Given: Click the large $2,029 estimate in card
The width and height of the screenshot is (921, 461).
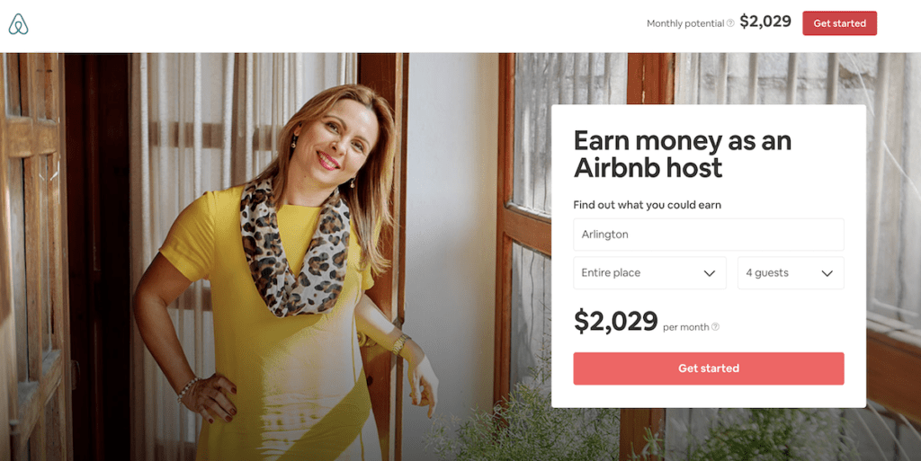Looking at the screenshot, I should [615, 321].
